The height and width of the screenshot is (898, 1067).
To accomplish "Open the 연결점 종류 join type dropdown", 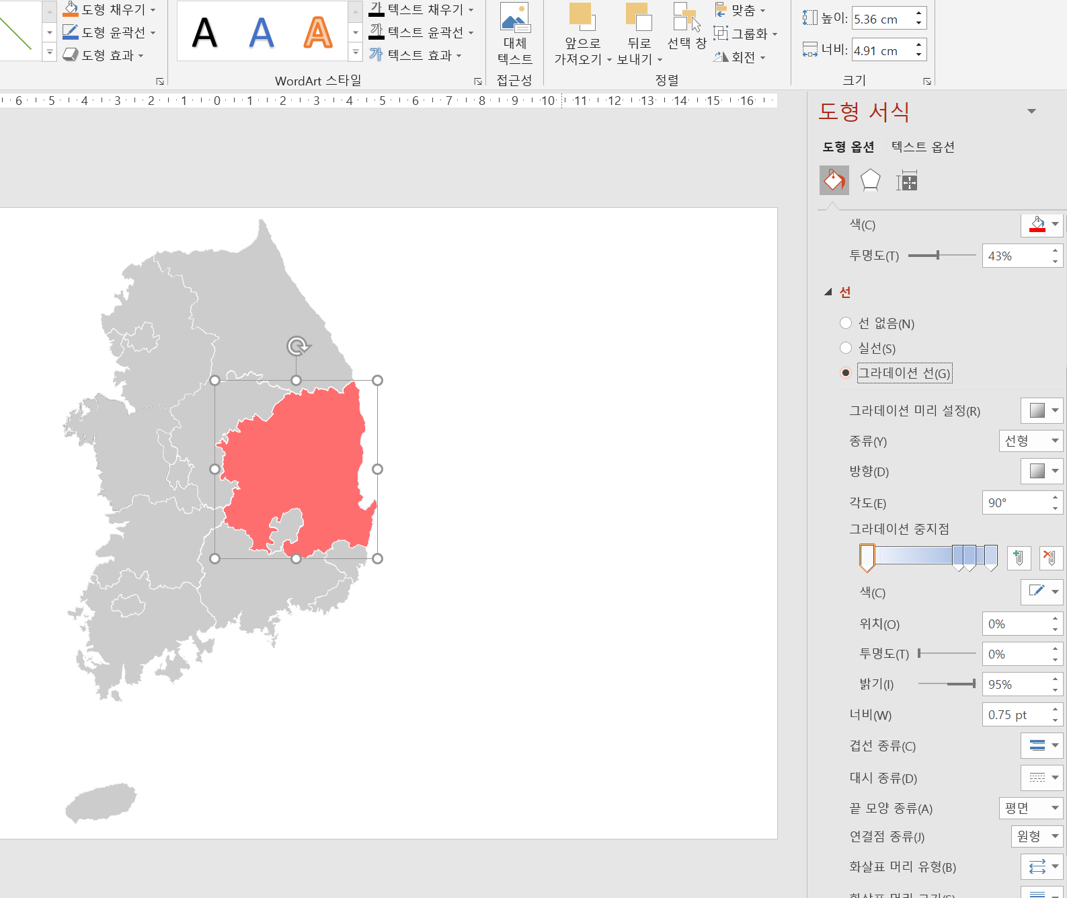I will pyautogui.click(x=1037, y=836).
